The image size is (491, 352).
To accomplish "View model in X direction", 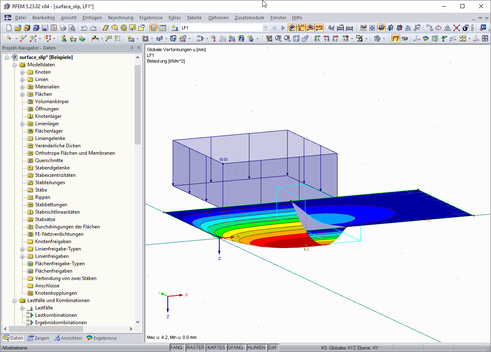I will (317, 38).
